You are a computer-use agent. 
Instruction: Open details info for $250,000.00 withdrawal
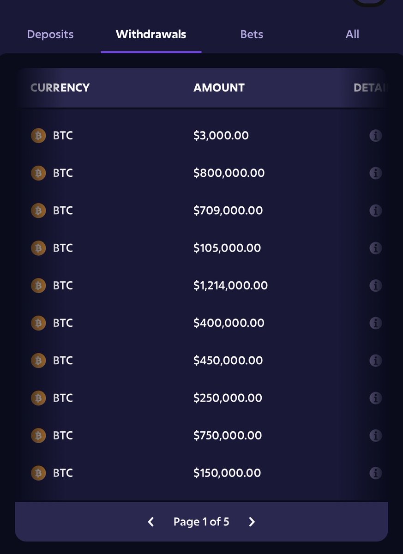tap(376, 398)
